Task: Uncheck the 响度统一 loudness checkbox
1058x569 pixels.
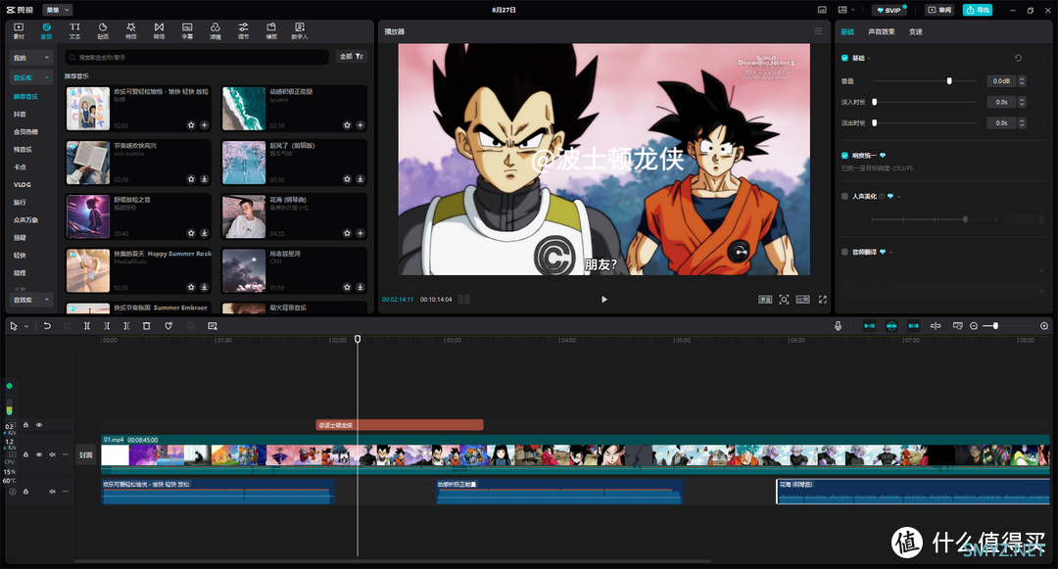Action: pos(844,155)
